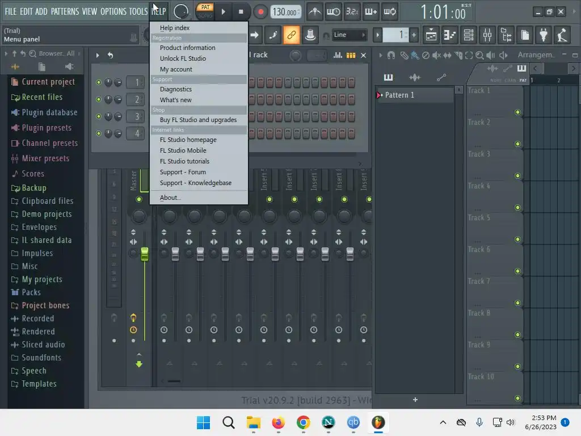Viewport: 581px width, 436px height.
Task: Select Pattern 1 in the picker
Action: pyautogui.click(x=414, y=95)
